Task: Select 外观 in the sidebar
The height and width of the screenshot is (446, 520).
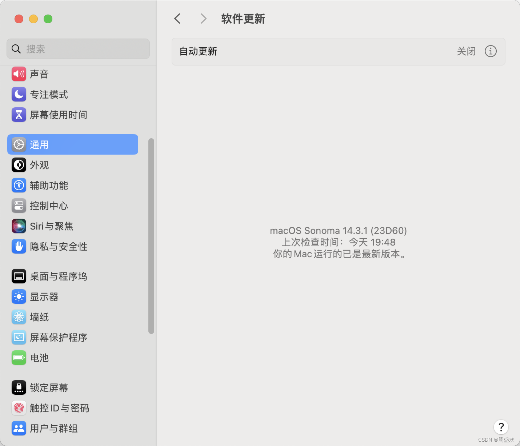Action: 73,165
